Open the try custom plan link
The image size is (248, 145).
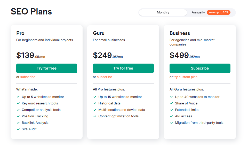coord(185,77)
